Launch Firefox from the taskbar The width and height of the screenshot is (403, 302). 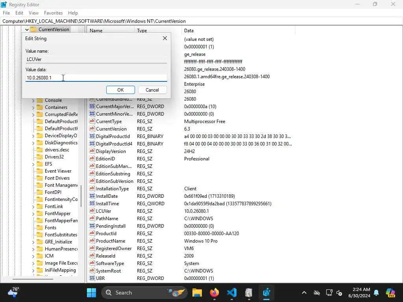pos(214,293)
